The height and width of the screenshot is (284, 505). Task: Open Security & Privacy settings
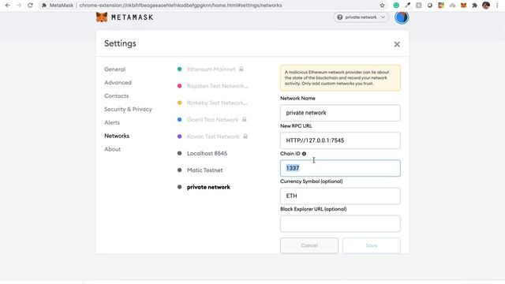point(128,109)
